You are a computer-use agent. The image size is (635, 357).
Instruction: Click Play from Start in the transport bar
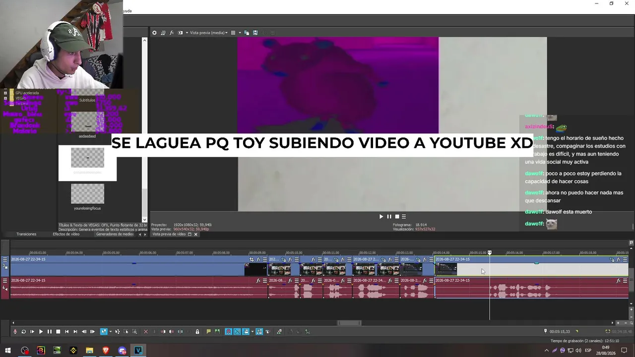coord(32,332)
